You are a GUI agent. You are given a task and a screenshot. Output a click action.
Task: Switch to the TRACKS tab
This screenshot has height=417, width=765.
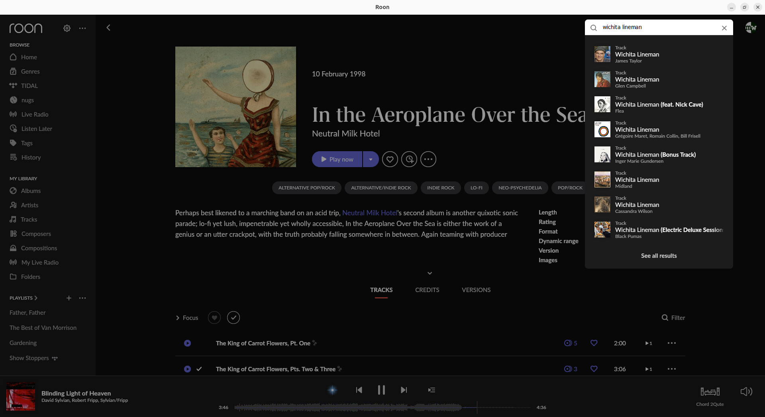[381, 290]
